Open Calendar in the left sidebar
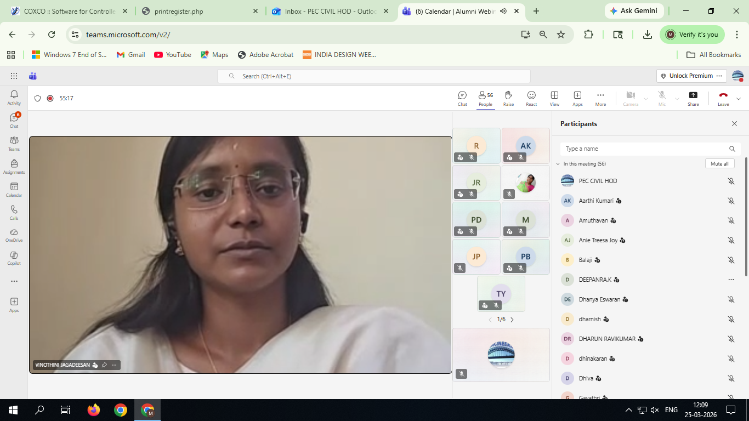 tap(14, 190)
